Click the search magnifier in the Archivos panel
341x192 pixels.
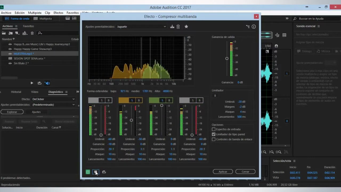40,33
